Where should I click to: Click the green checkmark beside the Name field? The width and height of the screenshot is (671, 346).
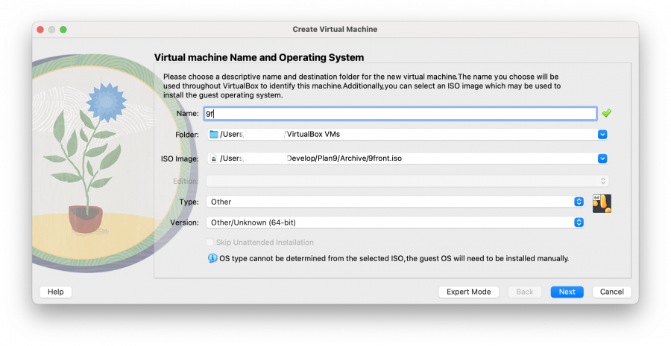point(607,113)
